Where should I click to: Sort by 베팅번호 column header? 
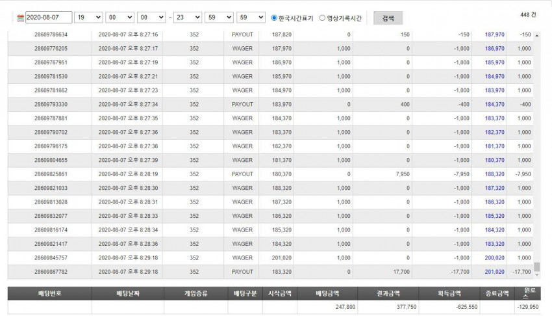click(x=49, y=293)
